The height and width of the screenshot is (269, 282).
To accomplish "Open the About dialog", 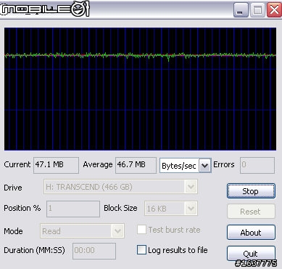I will pyautogui.click(x=251, y=233).
